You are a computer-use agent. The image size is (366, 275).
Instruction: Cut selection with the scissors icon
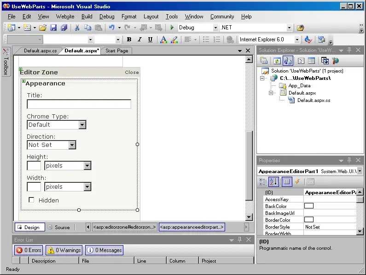point(77,28)
